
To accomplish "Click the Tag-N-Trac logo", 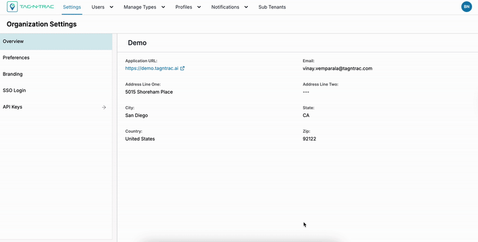I will point(30,7).
